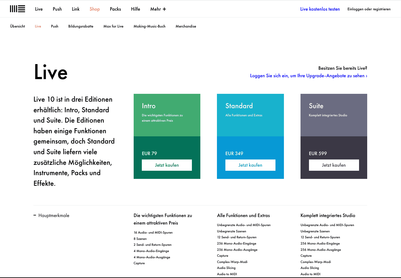The image size is (401, 278).
Task: Buy Standard with its Jetzt kaufen button
Action: [250, 165]
